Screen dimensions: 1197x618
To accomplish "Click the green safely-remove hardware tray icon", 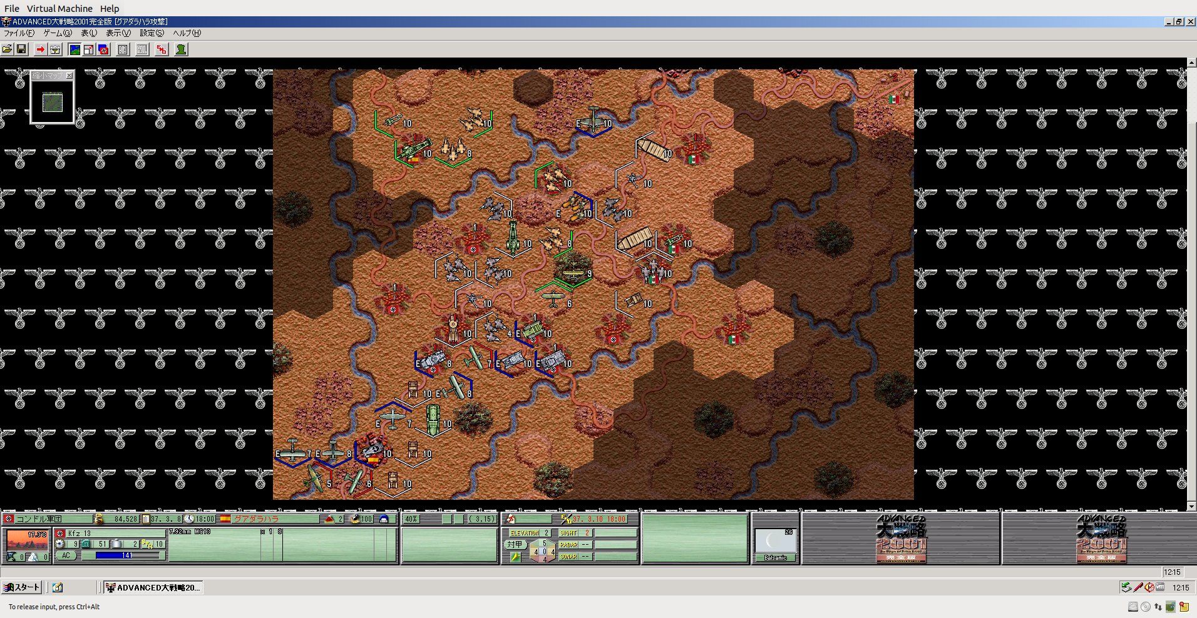I will (1126, 587).
